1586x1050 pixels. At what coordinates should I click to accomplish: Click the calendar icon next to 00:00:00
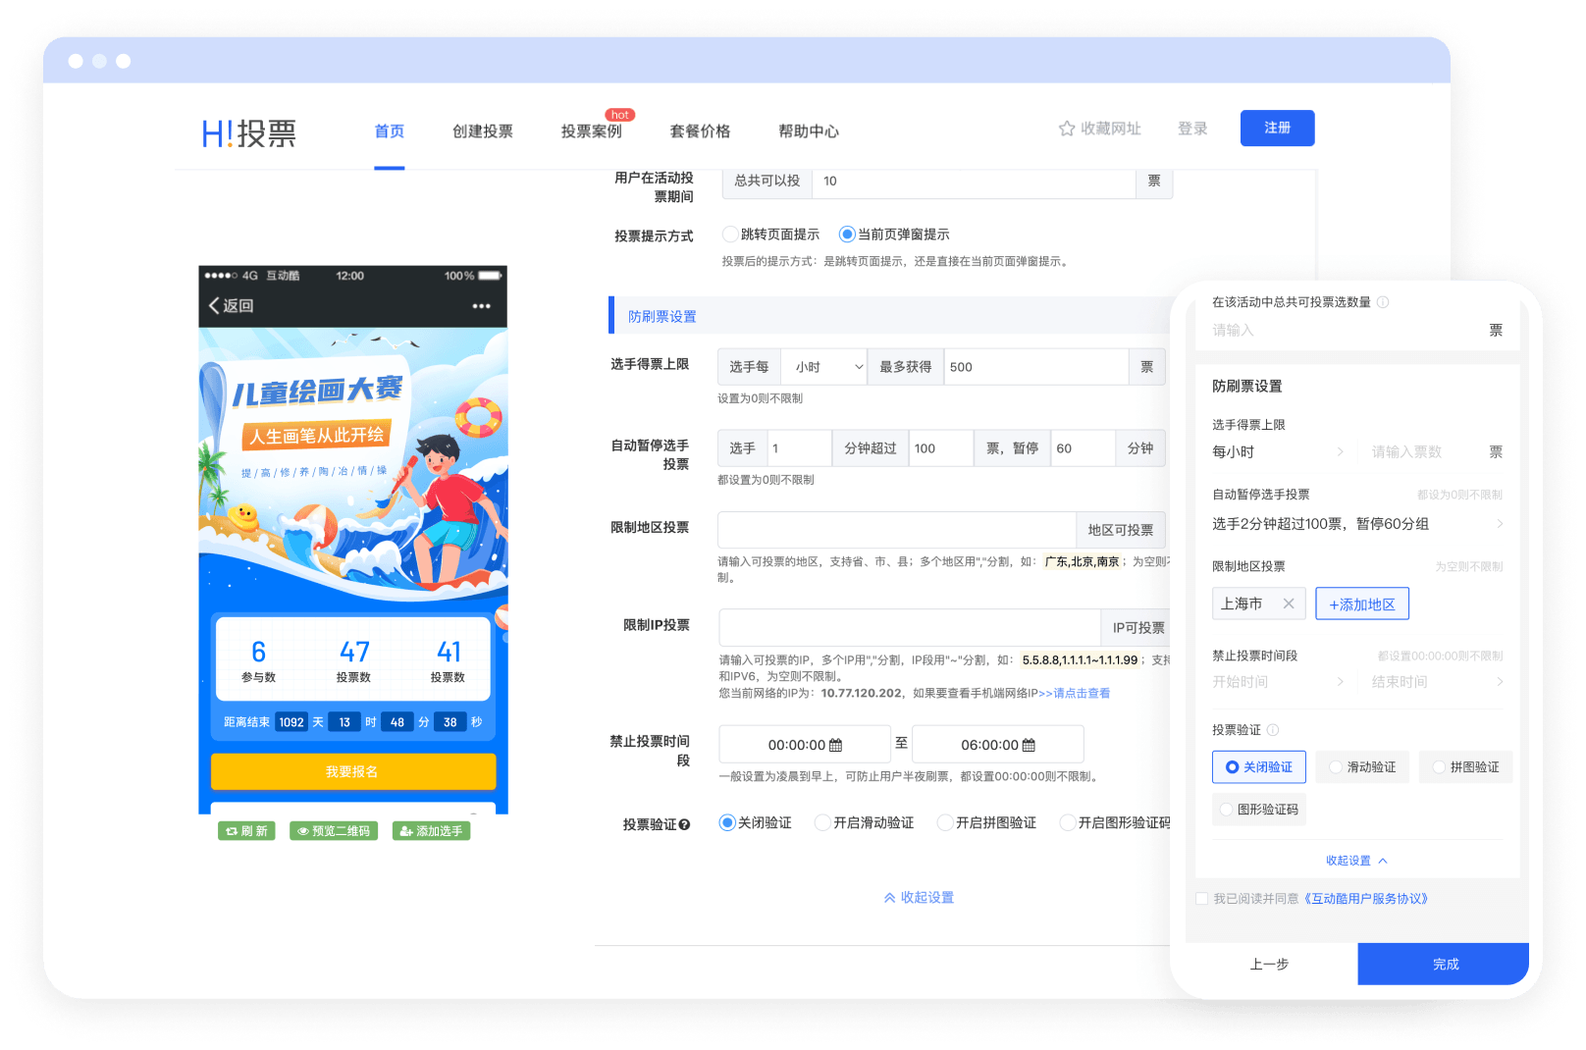(836, 745)
